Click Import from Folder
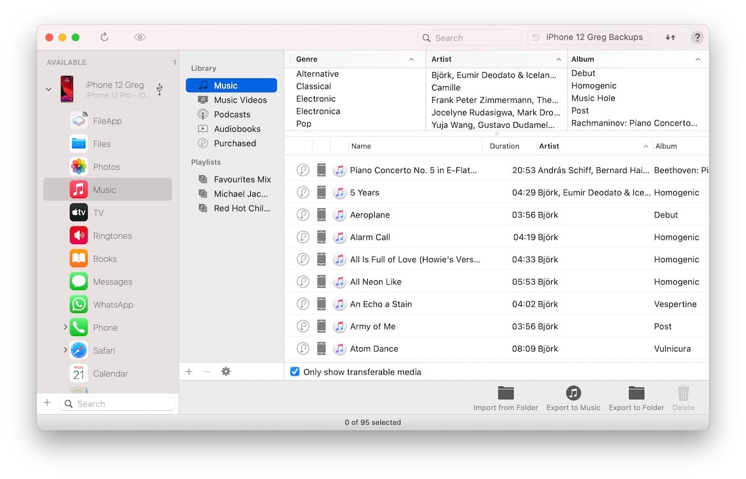 (505, 398)
